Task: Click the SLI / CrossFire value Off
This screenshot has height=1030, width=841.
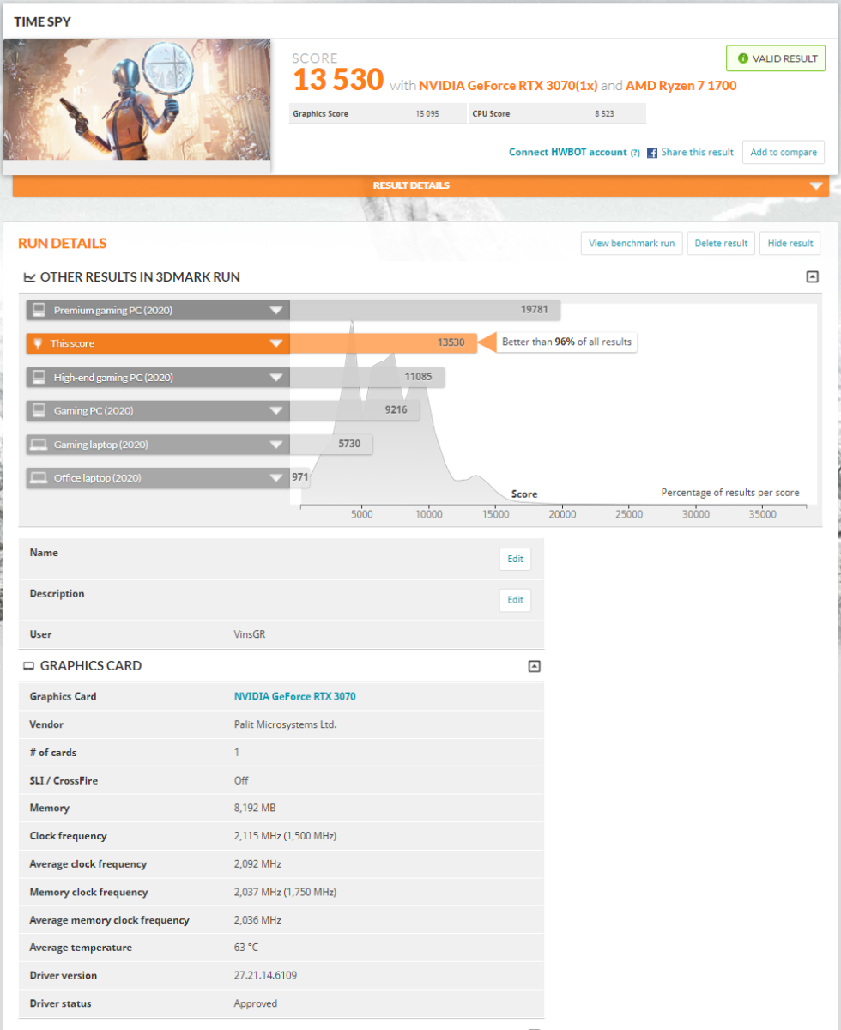Action: [241, 780]
